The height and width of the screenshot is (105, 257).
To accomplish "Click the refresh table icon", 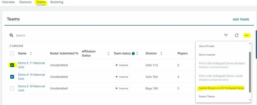I will coord(236,35).
